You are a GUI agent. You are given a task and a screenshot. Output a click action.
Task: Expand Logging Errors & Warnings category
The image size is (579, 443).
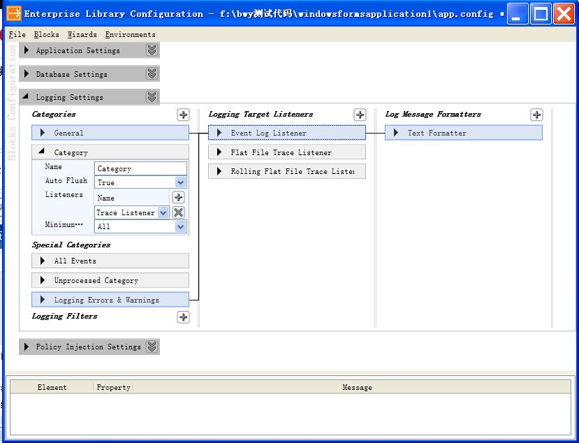click(x=43, y=300)
